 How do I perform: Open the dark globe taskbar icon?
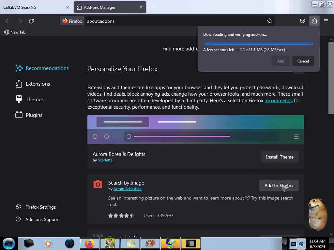pyautogui.click(x=69, y=243)
